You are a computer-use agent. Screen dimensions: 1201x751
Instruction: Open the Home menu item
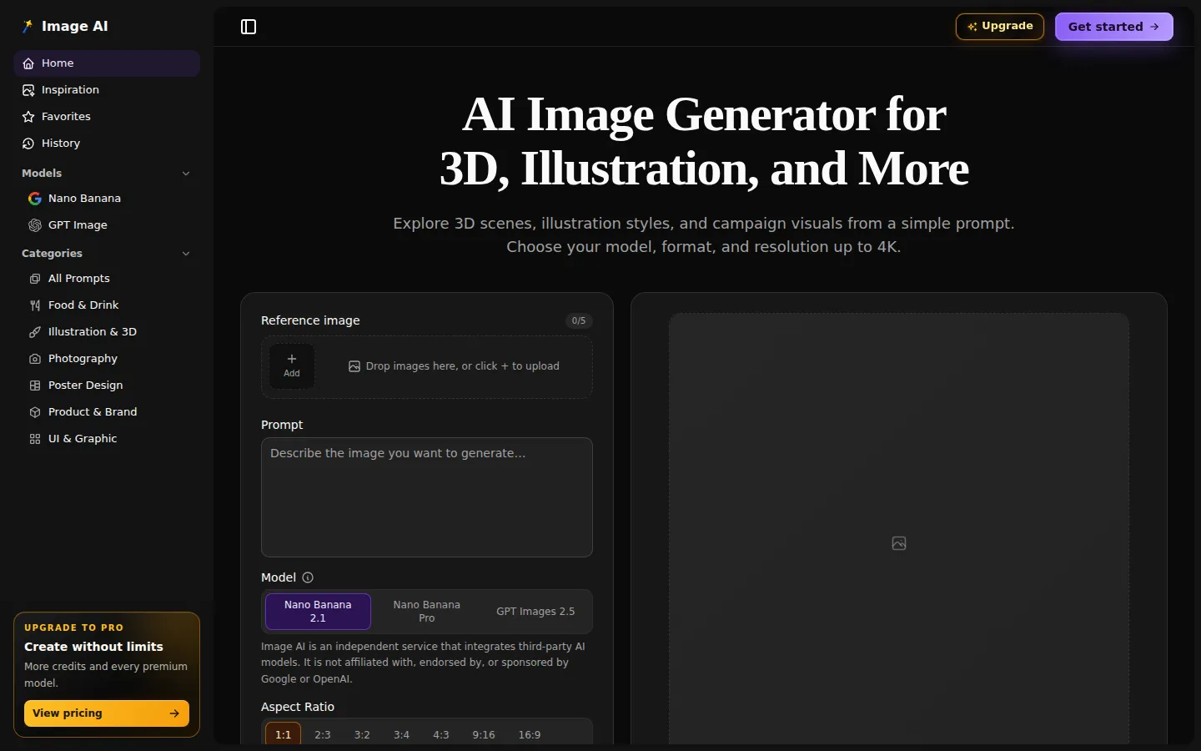107,63
